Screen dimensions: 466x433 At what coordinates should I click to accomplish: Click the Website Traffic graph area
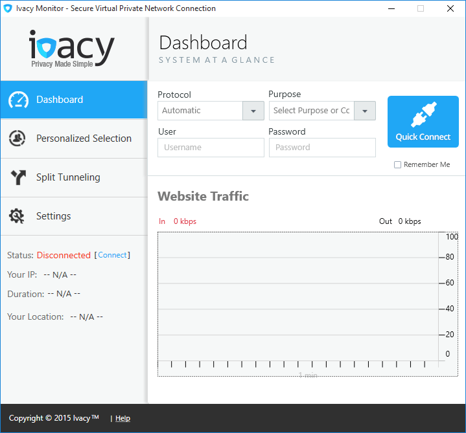308,304
